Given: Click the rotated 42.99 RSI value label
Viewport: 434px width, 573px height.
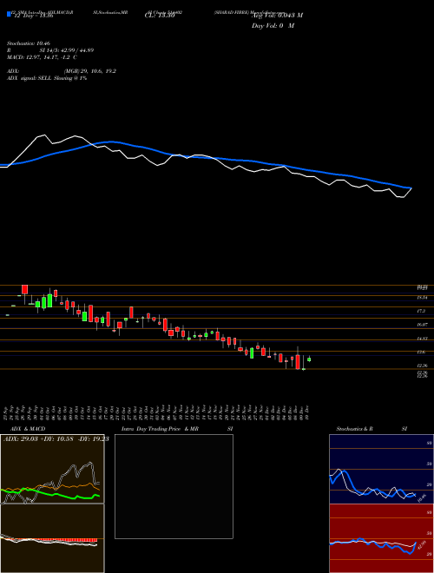Looking at the screenshot, I should click(422, 544).
